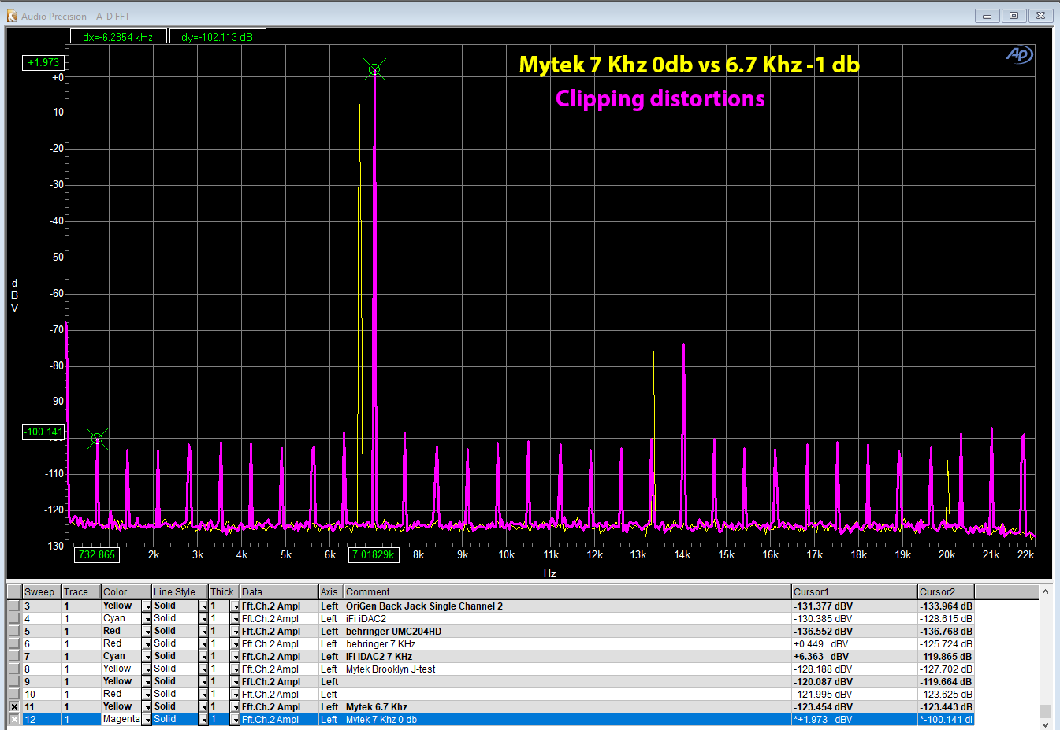Click the dx=-6.2854 kHz readout box
This screenshot has height=730, width=1060.
(x=118, y=36)
